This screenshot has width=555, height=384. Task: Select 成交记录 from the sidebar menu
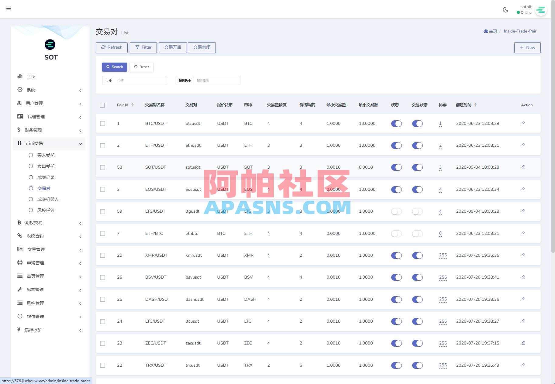point(46,177)
